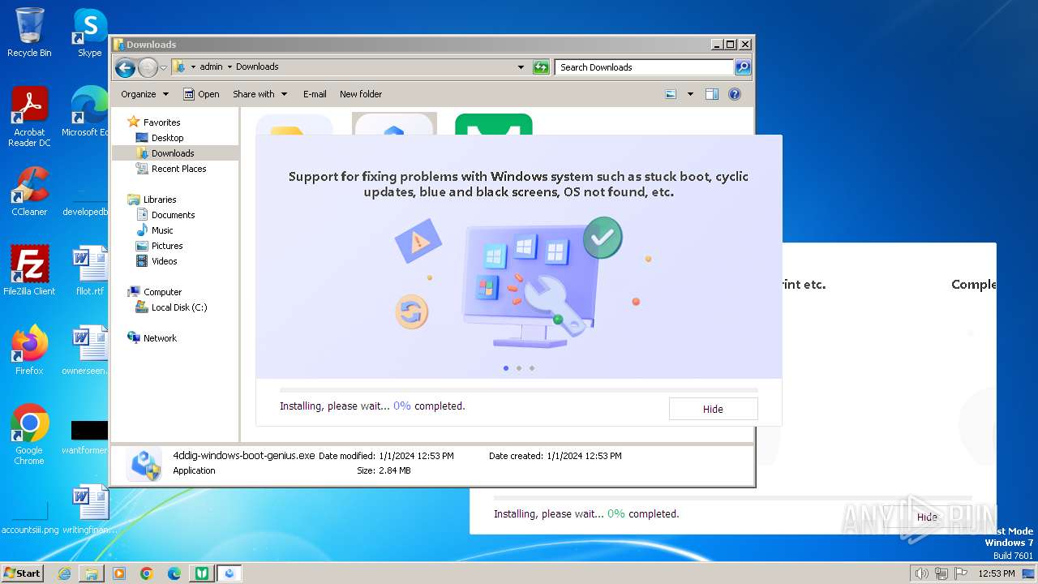Image resolution: width=1038 pixels, height=584 pixels.
Task: Open the accountsiii.png desktop file
Action: [29, 517]
